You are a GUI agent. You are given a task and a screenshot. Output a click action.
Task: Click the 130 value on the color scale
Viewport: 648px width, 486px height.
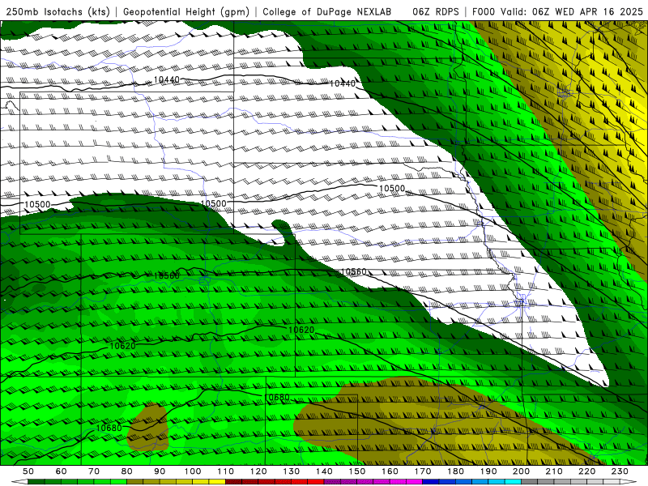point(292,471)
